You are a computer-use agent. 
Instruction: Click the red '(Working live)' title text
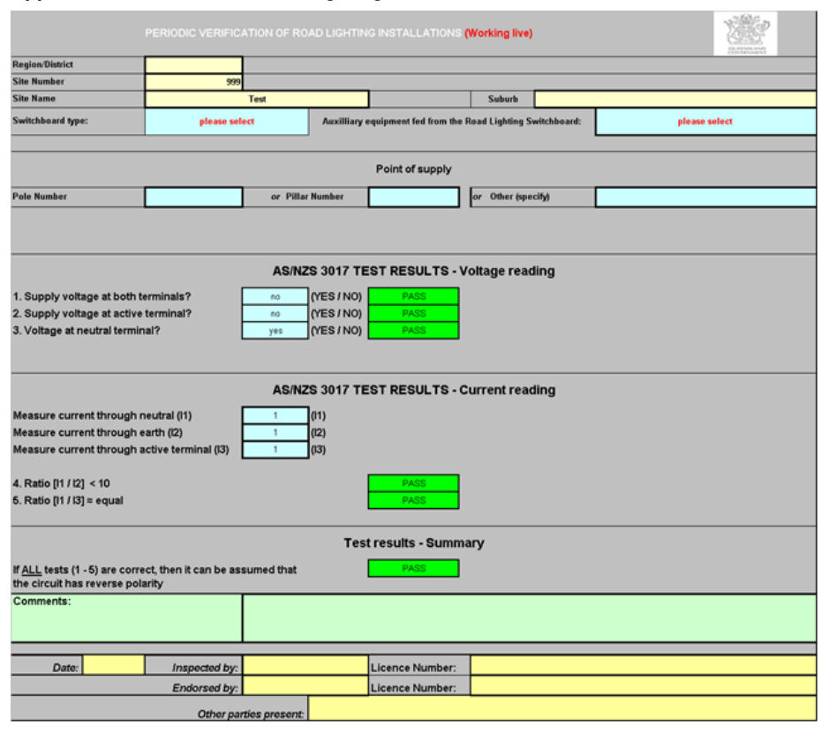click(499, 33)
